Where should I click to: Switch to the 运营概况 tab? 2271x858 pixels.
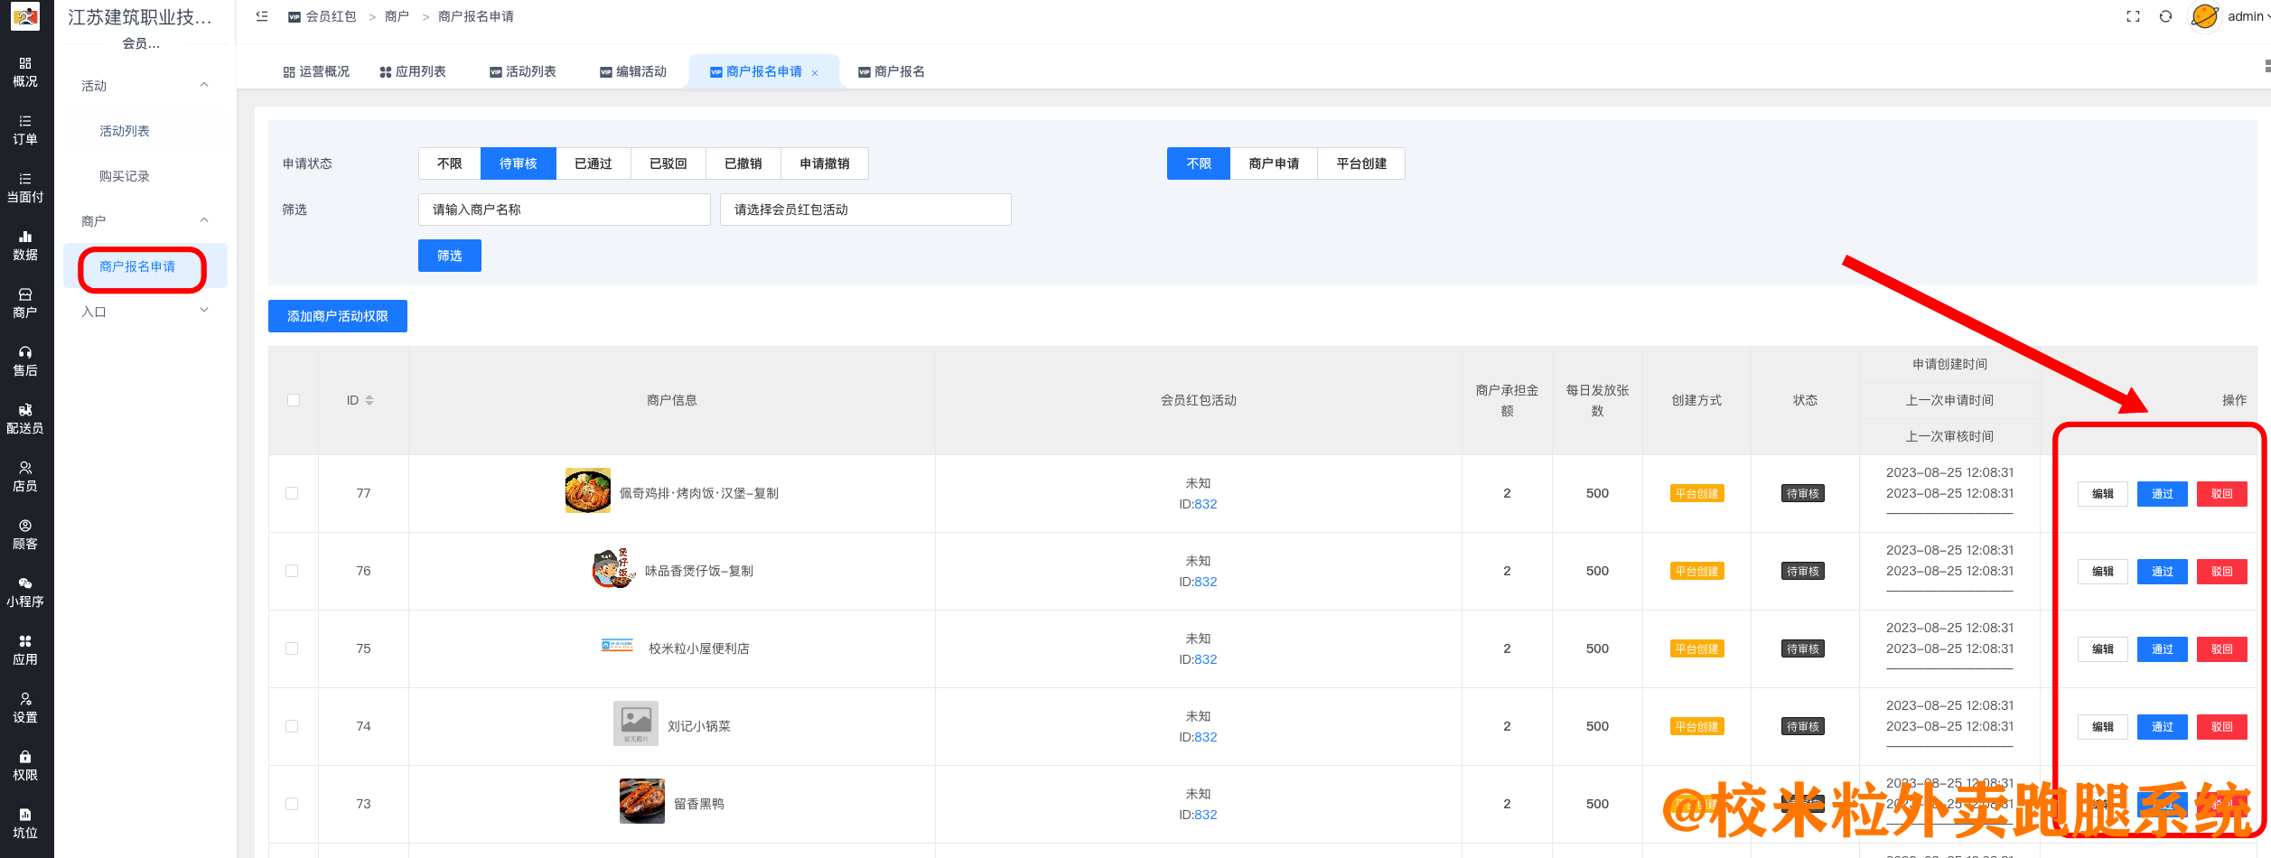(315, 71)
